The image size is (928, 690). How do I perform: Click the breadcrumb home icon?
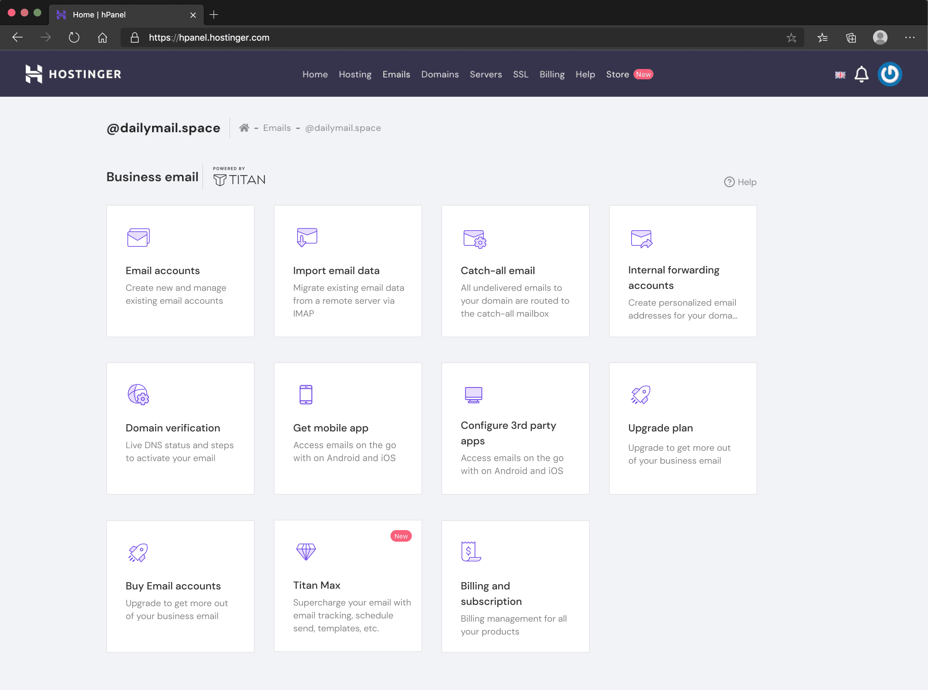click(244, 128)
